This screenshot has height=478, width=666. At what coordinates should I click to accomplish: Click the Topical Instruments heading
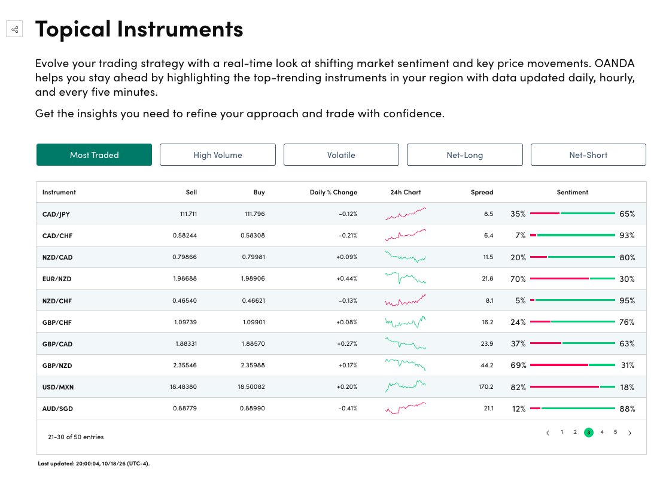point(139,29)
